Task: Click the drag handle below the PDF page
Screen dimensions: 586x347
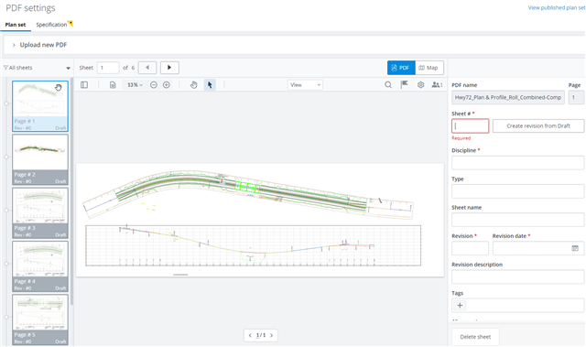Action: 180,275
